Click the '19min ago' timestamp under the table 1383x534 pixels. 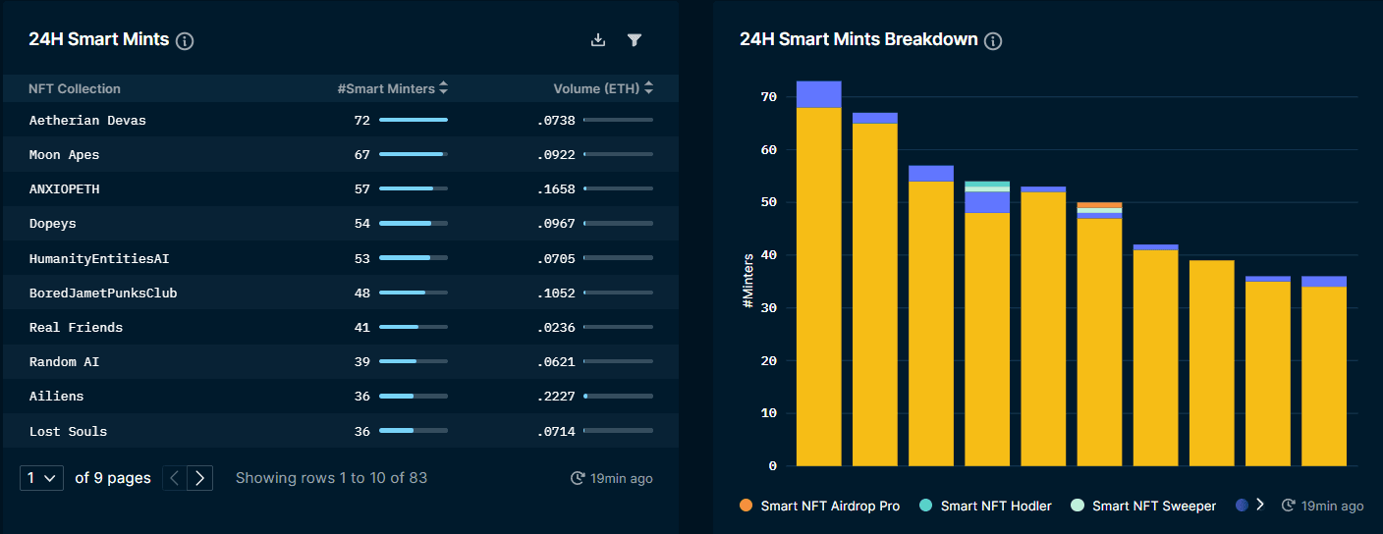point(622,478)
